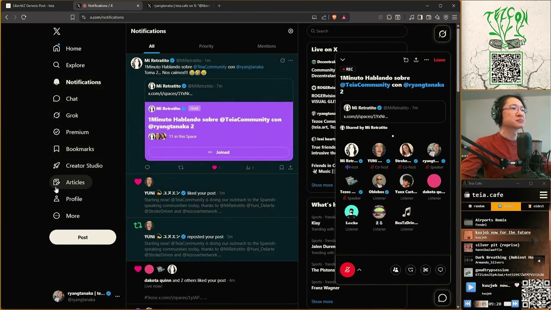This screenshot has width=551, height=310.
Task: Open the X logo home link
Action: pos(57,31)
